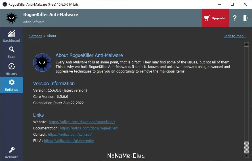This screenshot has width=252, height=161.
Task: Click 'Adlice Software' subtitle in header
Action: (34, 22)
